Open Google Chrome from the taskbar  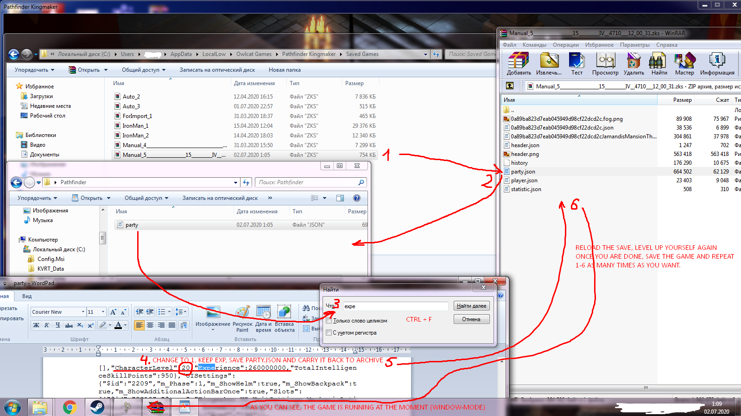pos(70,407)
